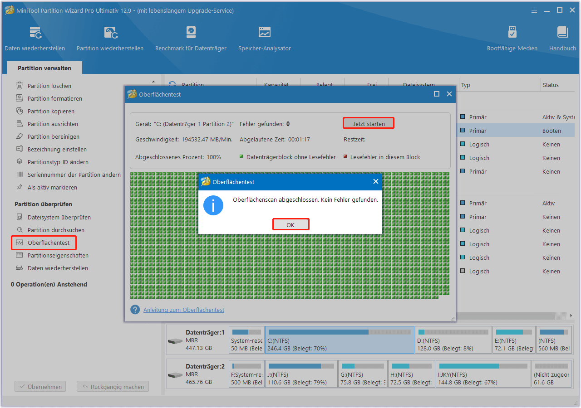Select H:(NTFS) 72.5 GB partition block
581x408 pixels.
pos(412,374)
